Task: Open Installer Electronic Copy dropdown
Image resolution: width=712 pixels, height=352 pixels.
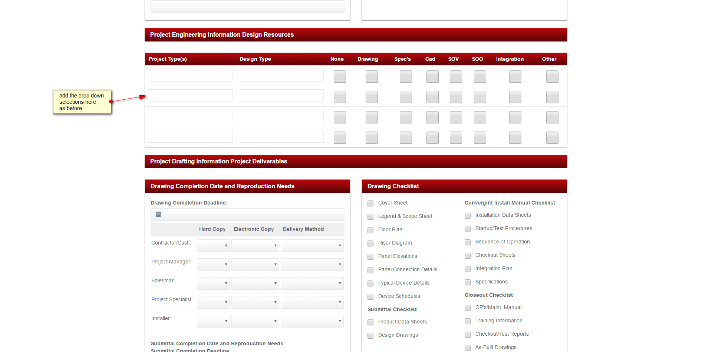Action: (x=255, y=321)
